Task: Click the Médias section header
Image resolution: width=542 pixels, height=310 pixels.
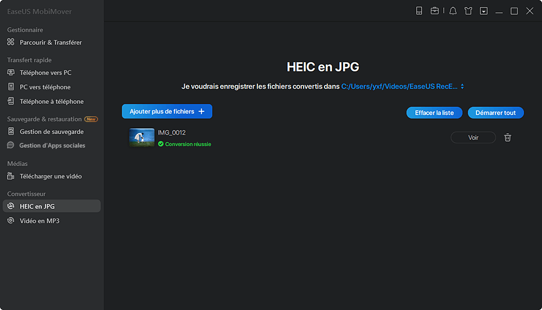Action: (x=17, y=163)
